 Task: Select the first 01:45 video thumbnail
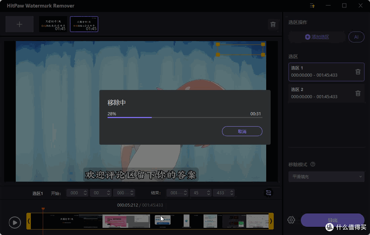pos(53,24)
